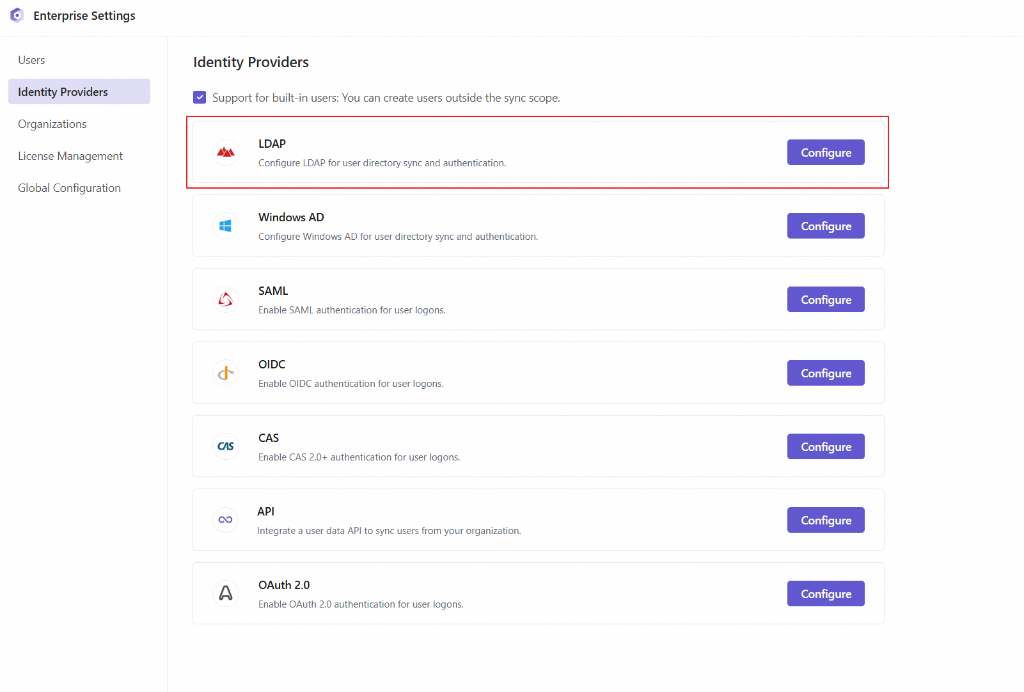1024x692 pixels.
Task: Select Identity Providers in sidebar
Action: (63, 92)
